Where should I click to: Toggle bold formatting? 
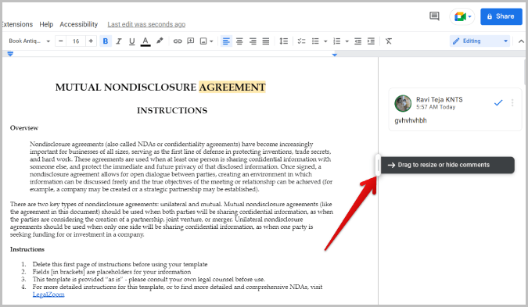pyautogui.click(x=106, y=41)
